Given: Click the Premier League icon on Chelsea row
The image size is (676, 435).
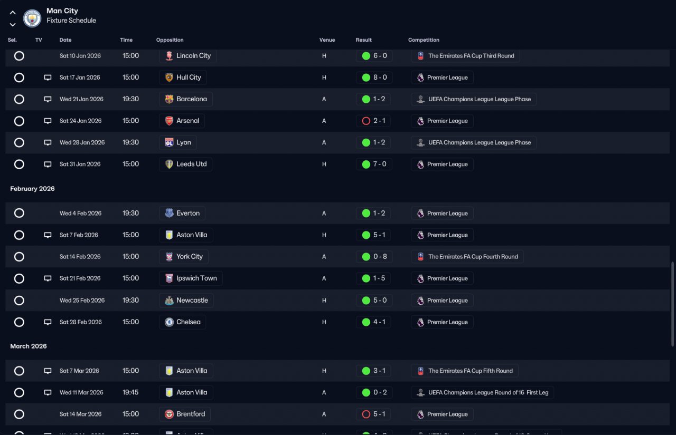Looking at the screenshot, I should coord(420,322).
